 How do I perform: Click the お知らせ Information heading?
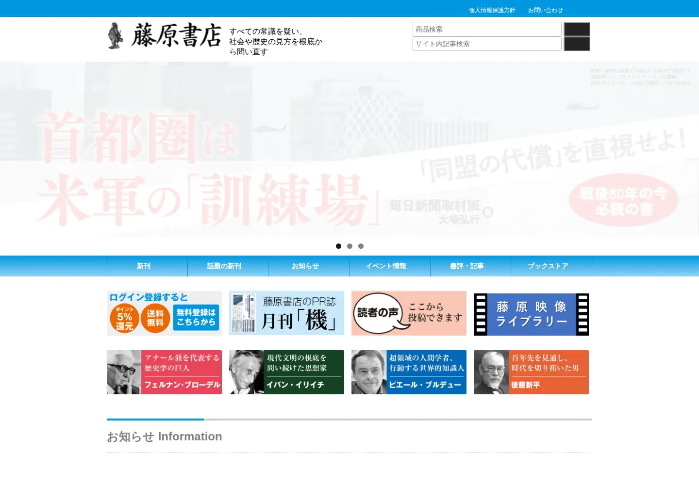[165, 436]
